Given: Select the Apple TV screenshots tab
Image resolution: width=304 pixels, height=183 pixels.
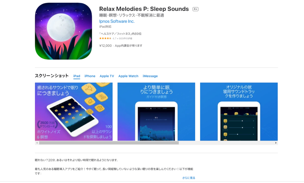Looking at the screenshot, I should tap(107, 76).
